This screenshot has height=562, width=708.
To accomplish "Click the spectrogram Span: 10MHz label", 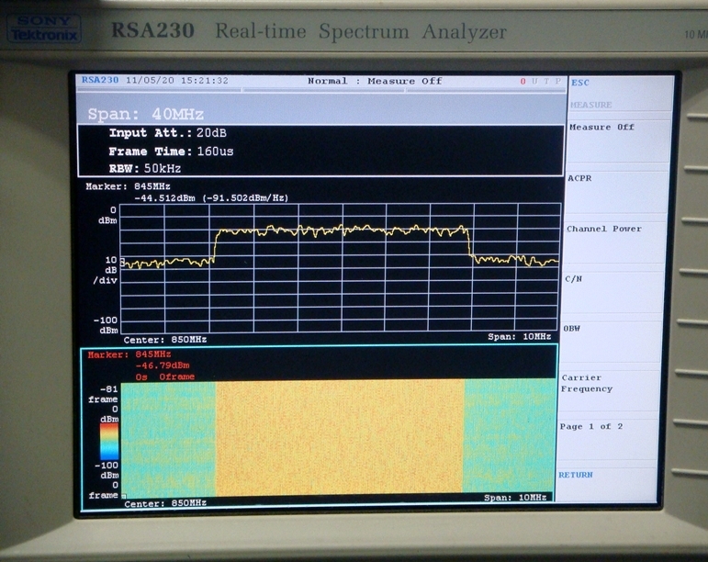I will point(515,498).
